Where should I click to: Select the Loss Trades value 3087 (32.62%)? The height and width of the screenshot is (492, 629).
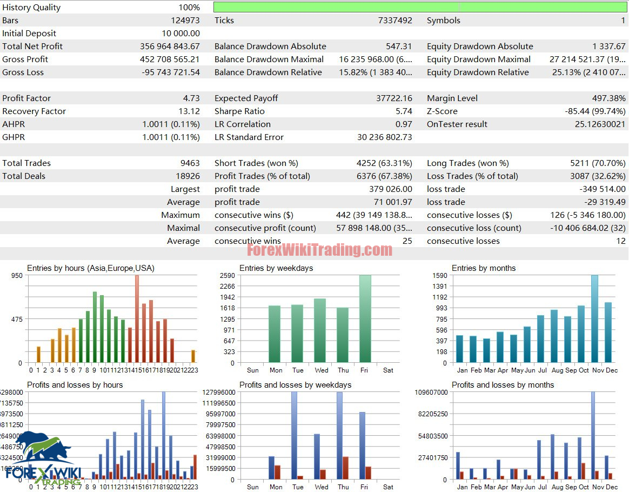coord(598,176)
